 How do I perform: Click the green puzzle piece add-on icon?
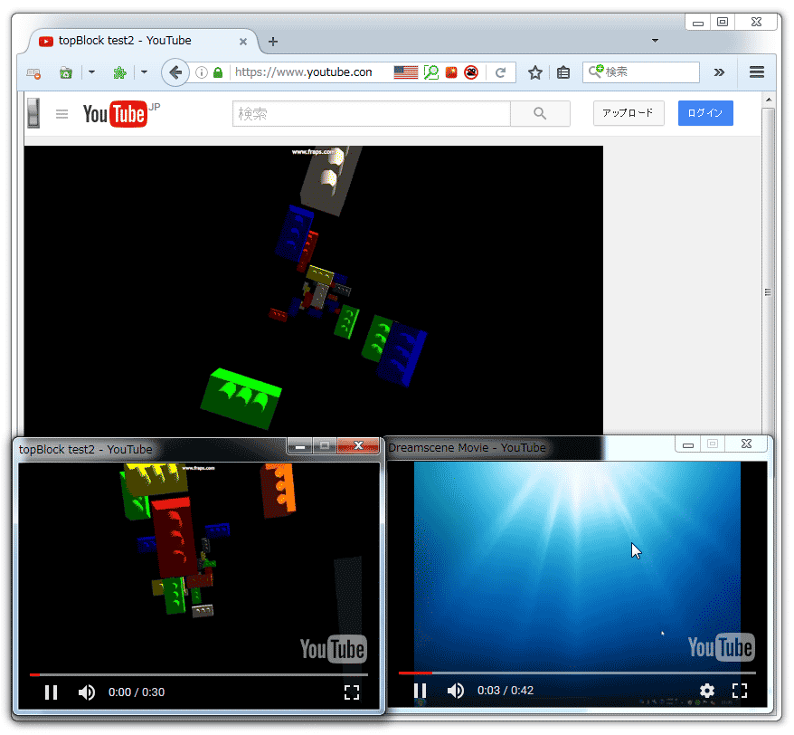point(119,73)
